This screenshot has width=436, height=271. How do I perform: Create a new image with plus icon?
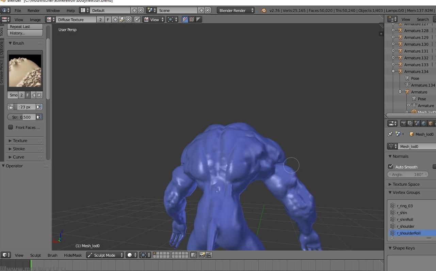(x=115, y=19)
